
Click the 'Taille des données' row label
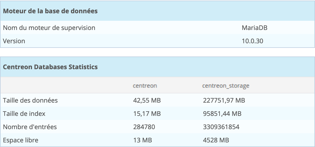30,100
